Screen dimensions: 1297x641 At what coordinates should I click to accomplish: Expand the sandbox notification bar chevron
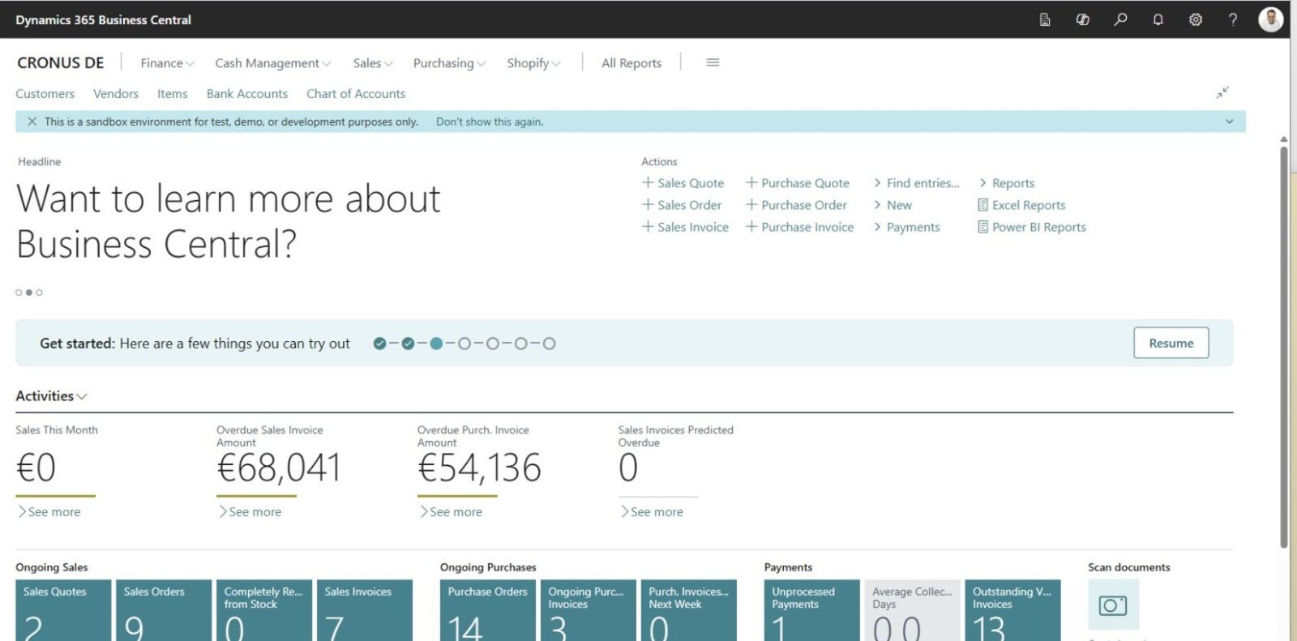coord(1229,122)
